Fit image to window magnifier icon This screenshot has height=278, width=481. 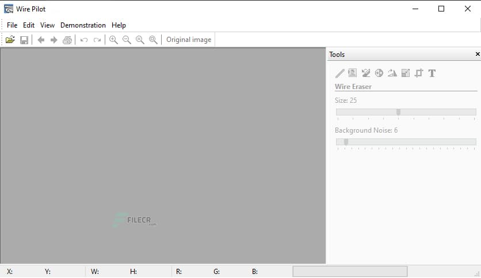coord(153,40)
